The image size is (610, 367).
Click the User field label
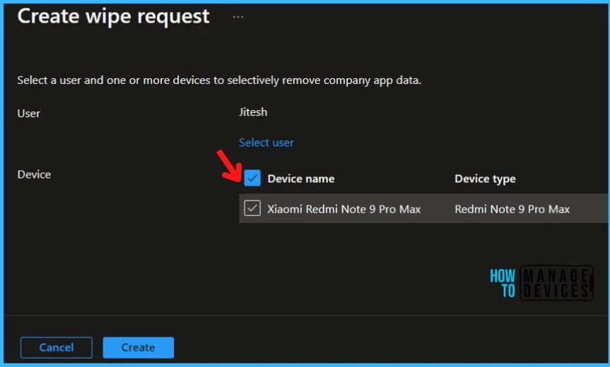[29, 114]
